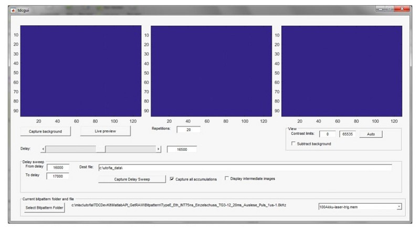Click the Repetitions input field

[x=188, y=130]
